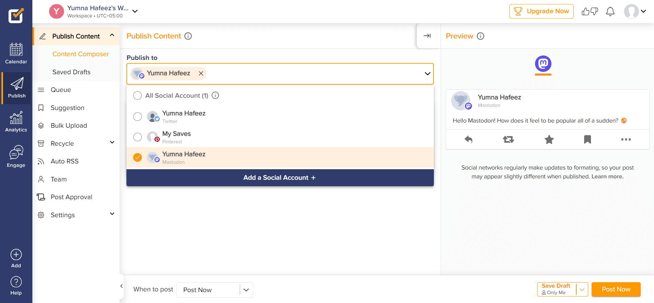Click the favourite star in preview
Image resolution: width=654 pixels, height=303 pixels.
click(x=549, y=139)
